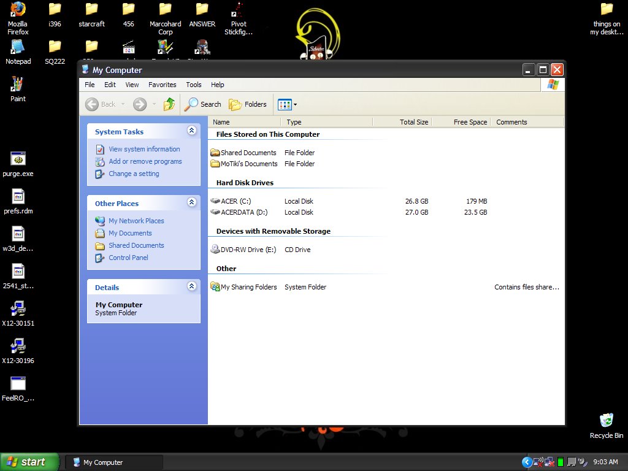Open the Search pane
This screenshot has height=471, width=628.
click(x=202, y=104)
